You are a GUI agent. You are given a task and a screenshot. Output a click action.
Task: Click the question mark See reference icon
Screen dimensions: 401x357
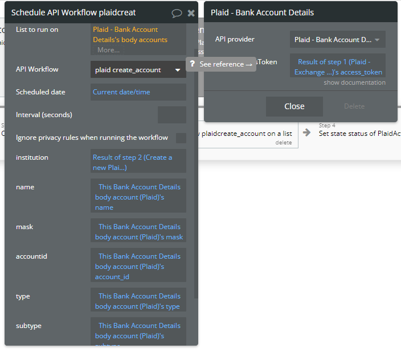193,64
